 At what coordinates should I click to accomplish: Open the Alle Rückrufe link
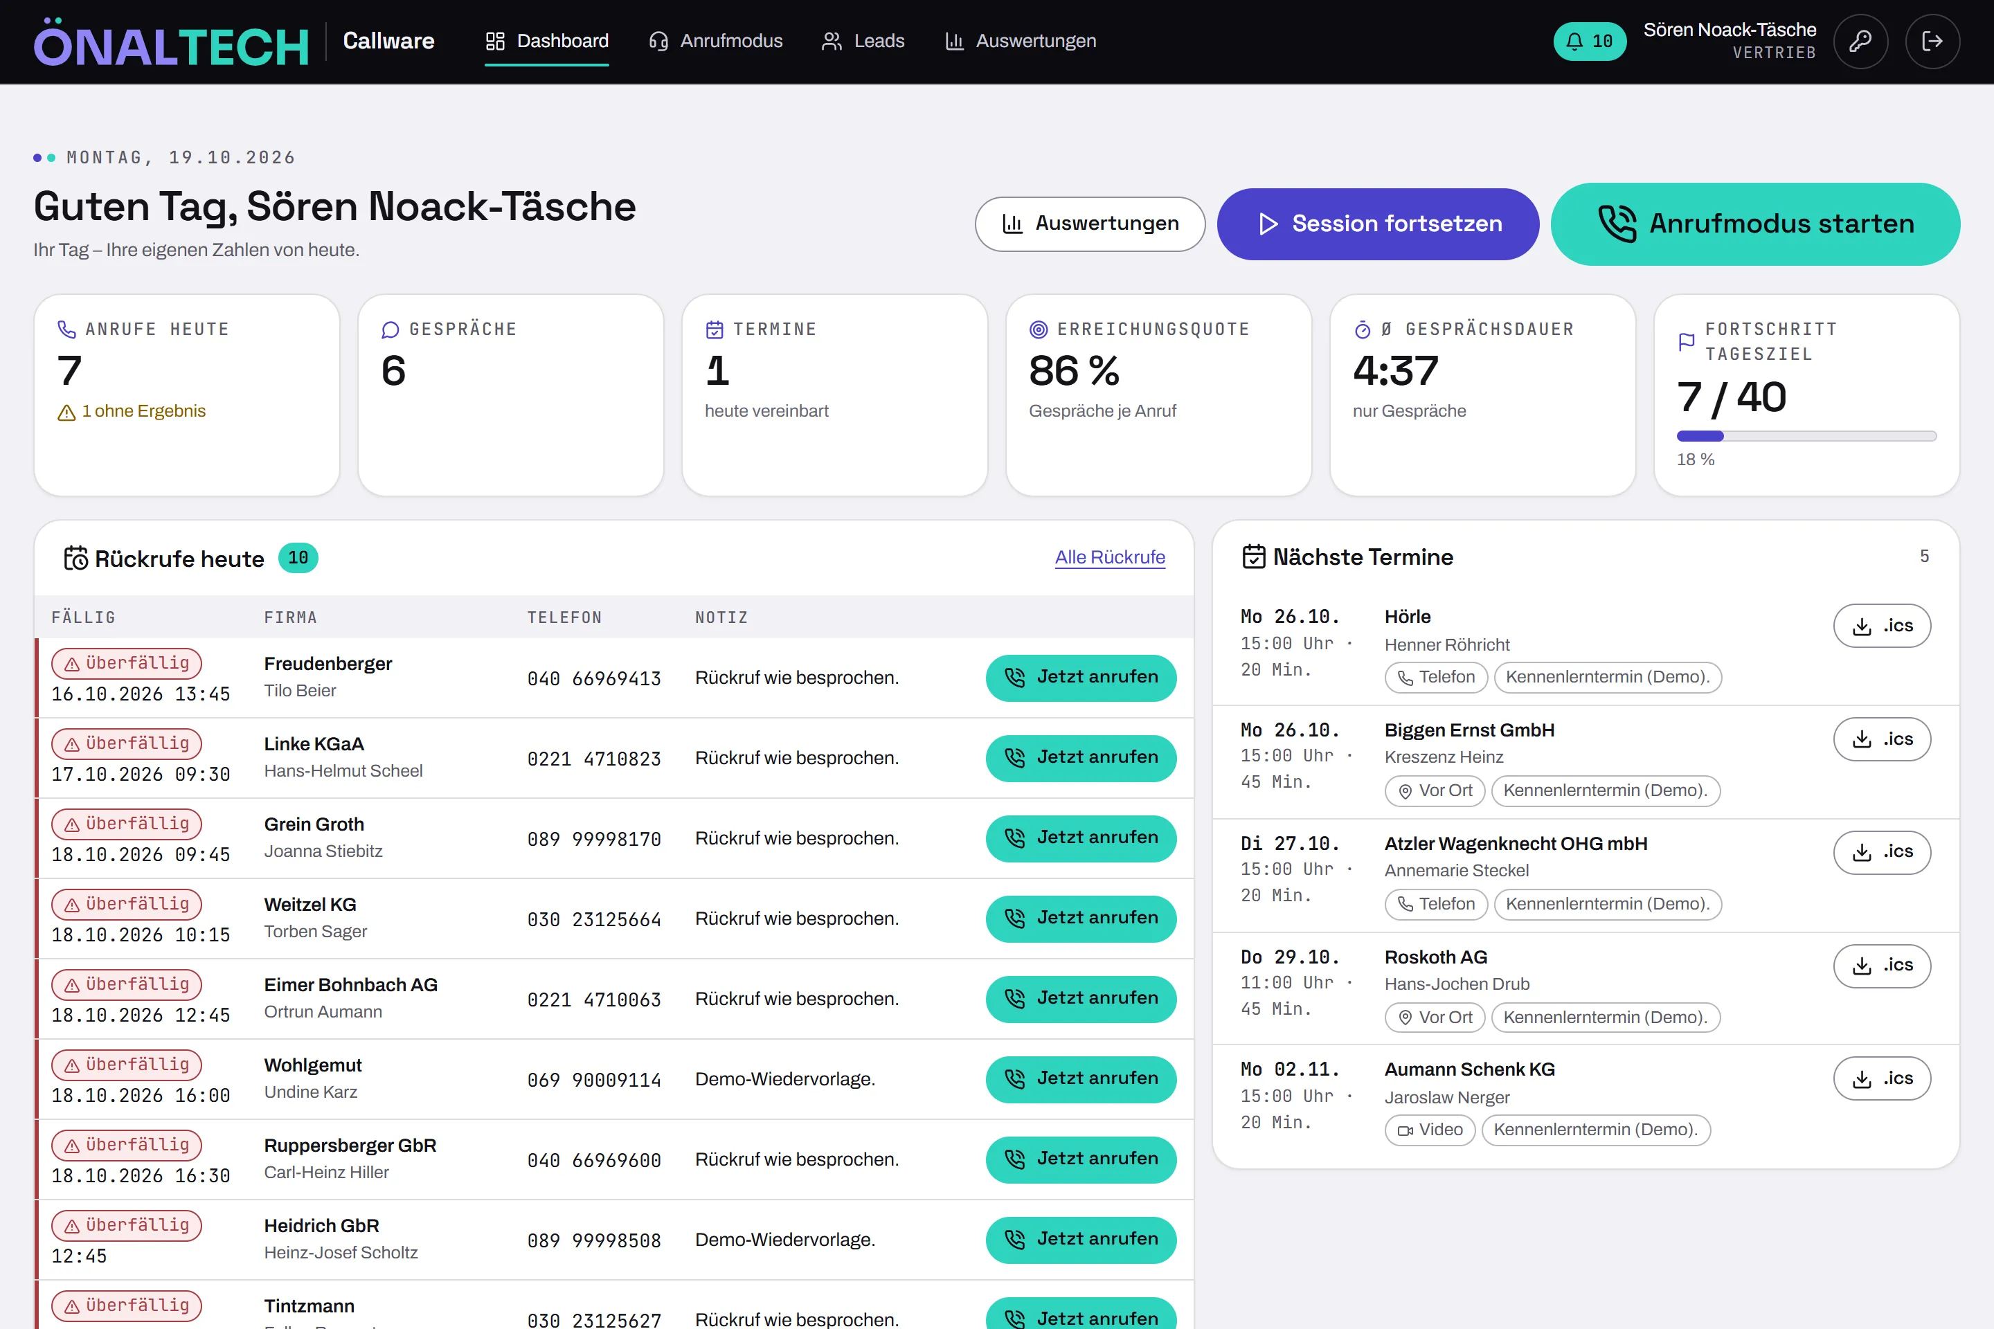click(1110, 557)
